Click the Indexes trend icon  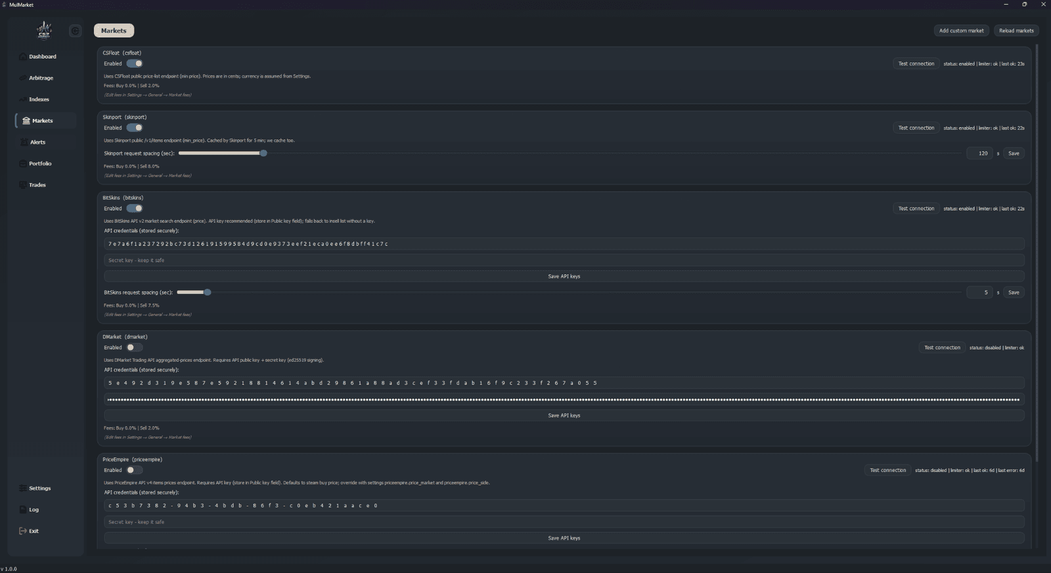(x=24, y=99)
